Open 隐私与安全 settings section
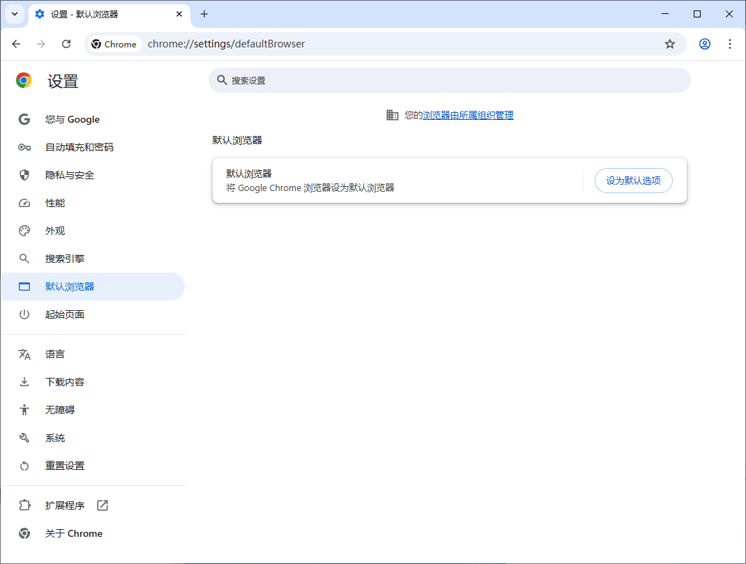The height and width of the screenshot is (564, 746). [x=93, y=175]
